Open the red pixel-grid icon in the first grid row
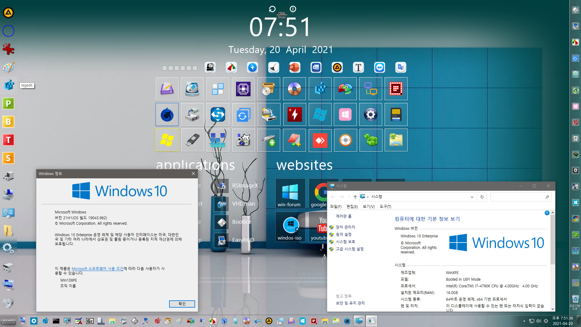 [396, 89]
